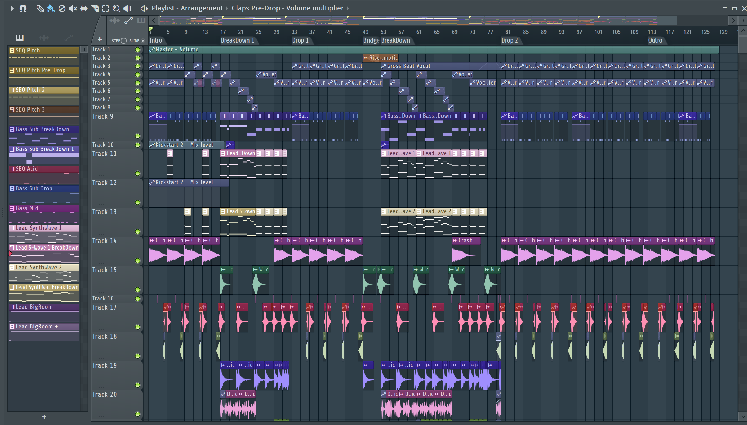Image resolution: width=747 pixels, height=425 pixels.
Task: Click the playlist vertical scrollbar thumb
Action: click(x=743, y=44)
